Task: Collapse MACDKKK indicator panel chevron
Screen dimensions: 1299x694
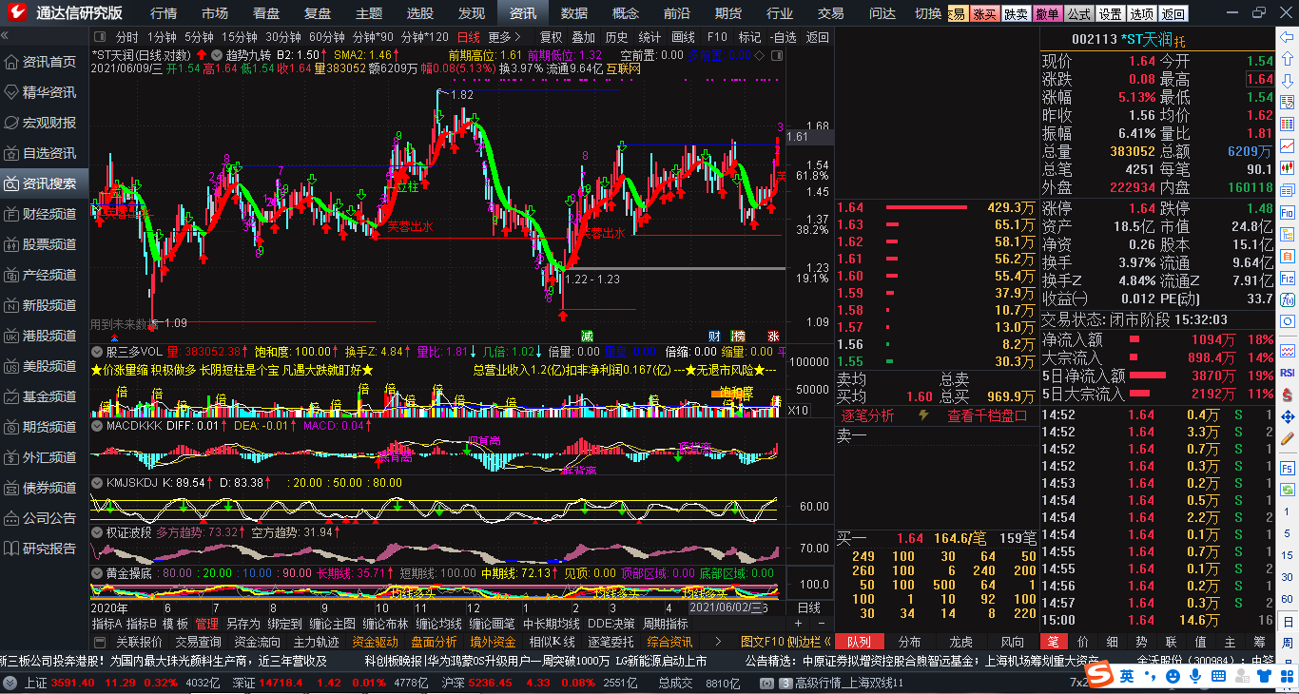Action: point(97,426)
